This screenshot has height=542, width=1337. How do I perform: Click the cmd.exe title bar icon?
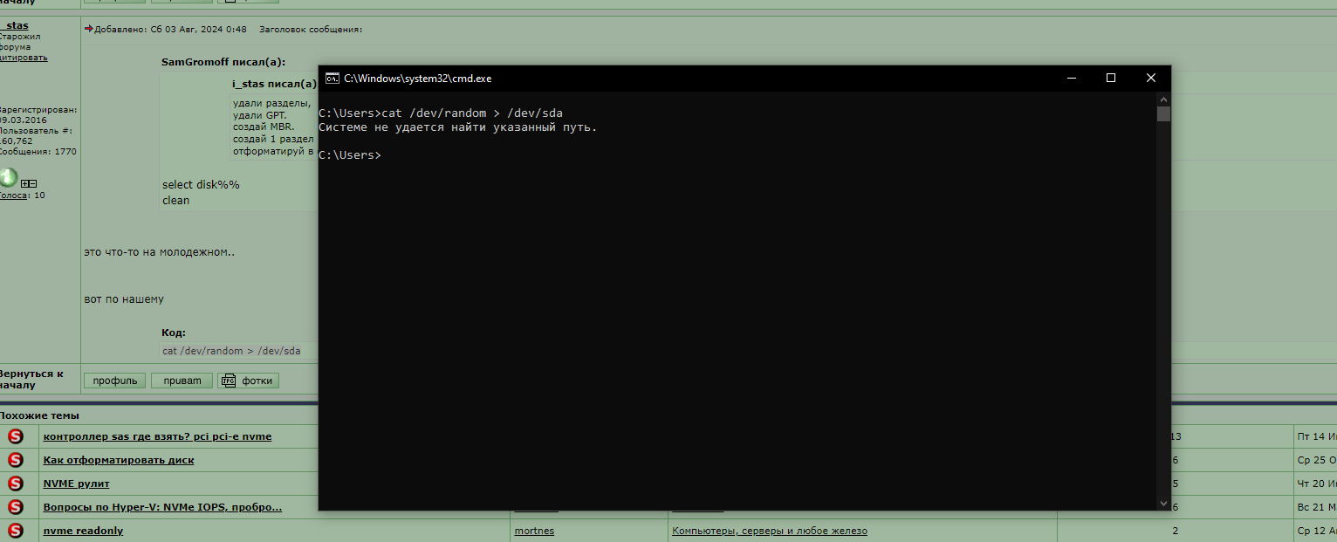(332, 78)
